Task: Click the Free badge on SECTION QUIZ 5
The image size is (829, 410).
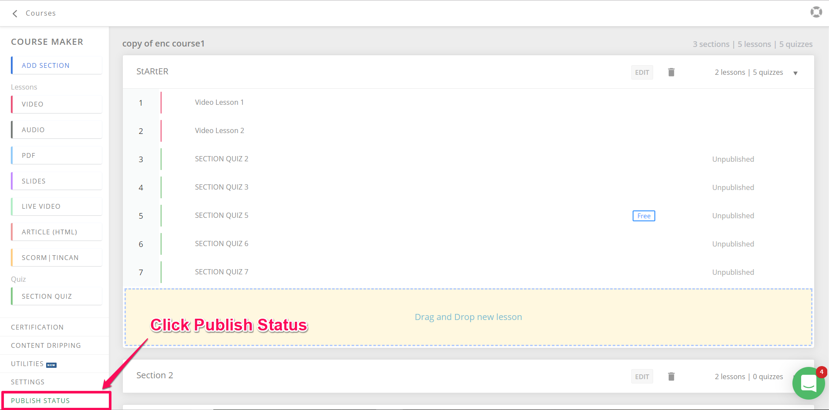Action: click(x=644, y=216)
